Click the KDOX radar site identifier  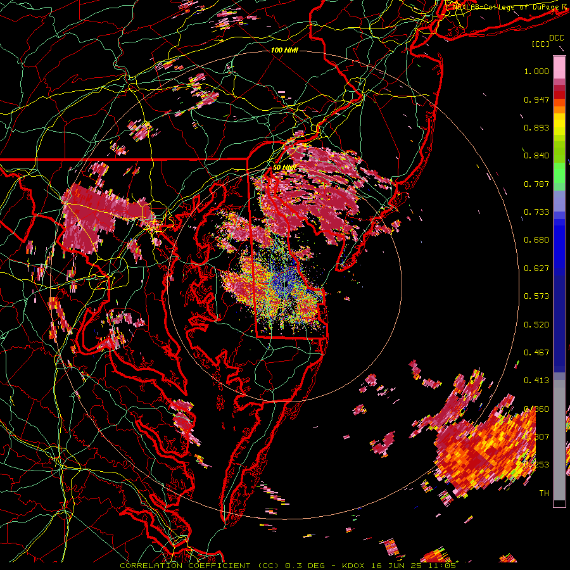point(355,566)
